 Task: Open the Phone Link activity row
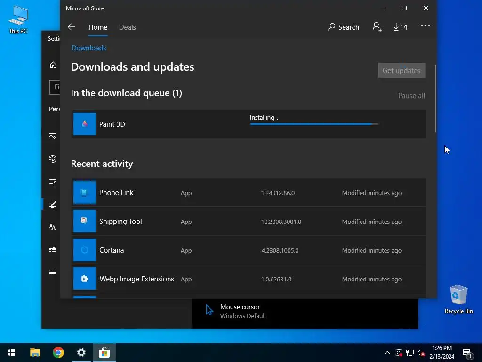249,193
